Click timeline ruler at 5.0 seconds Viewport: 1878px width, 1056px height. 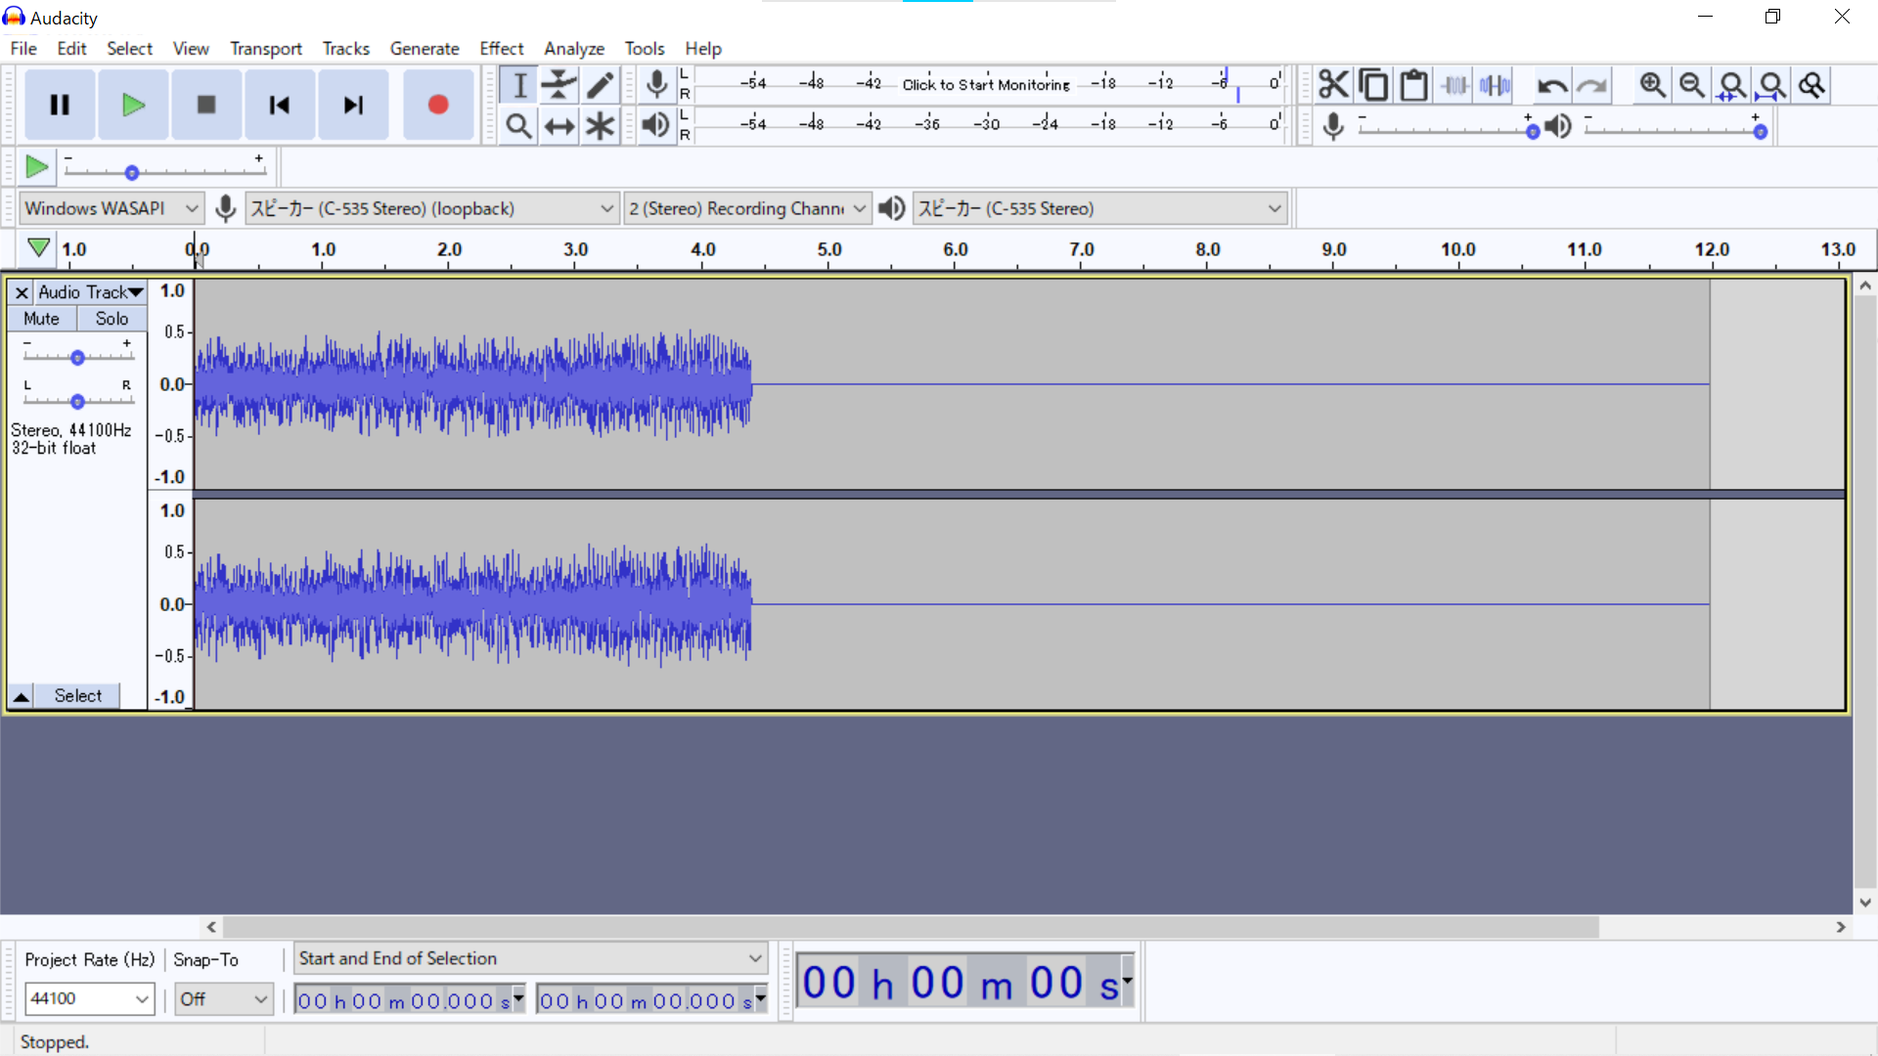[x=829, y=250]
